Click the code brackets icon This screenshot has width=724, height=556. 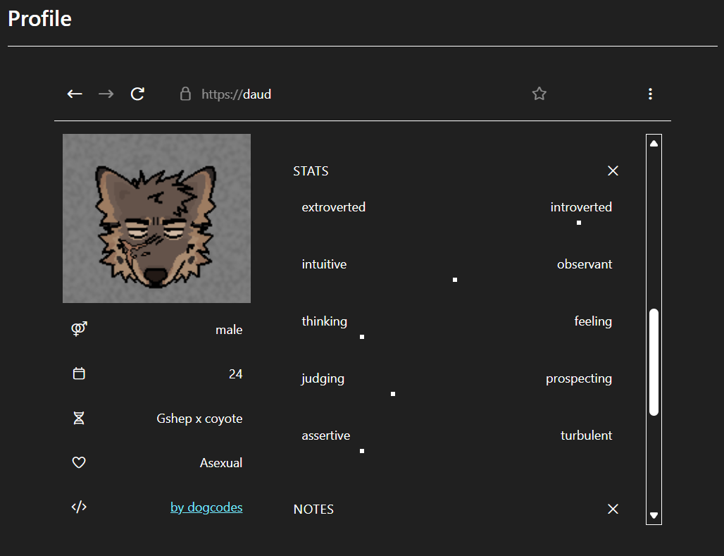pos(79,507)
